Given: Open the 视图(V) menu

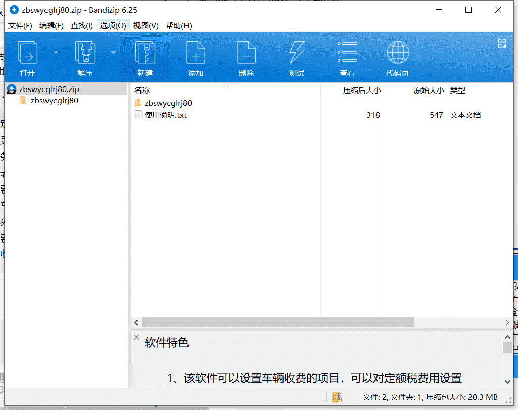Looking at the screenshot, I should click(x=146, y=26).
